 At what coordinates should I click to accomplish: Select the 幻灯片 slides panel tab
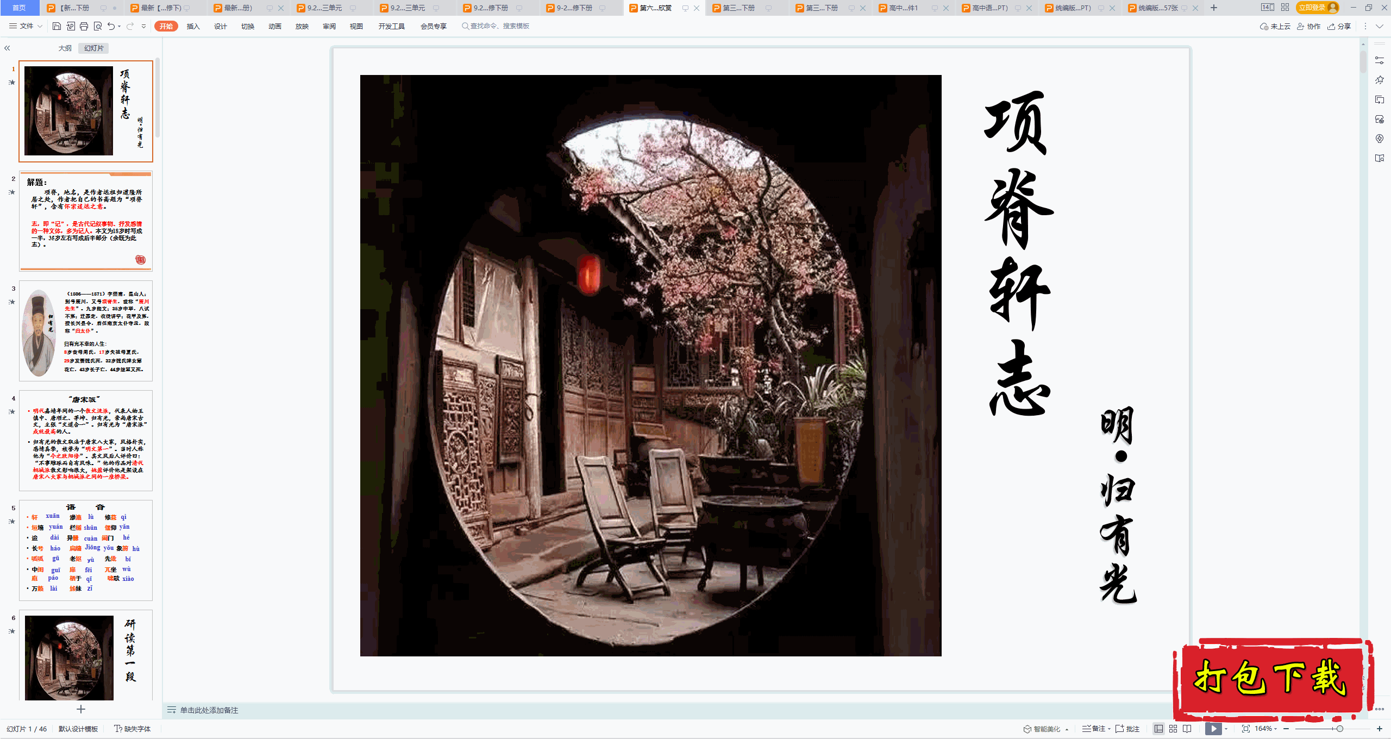tap(93, 48)
